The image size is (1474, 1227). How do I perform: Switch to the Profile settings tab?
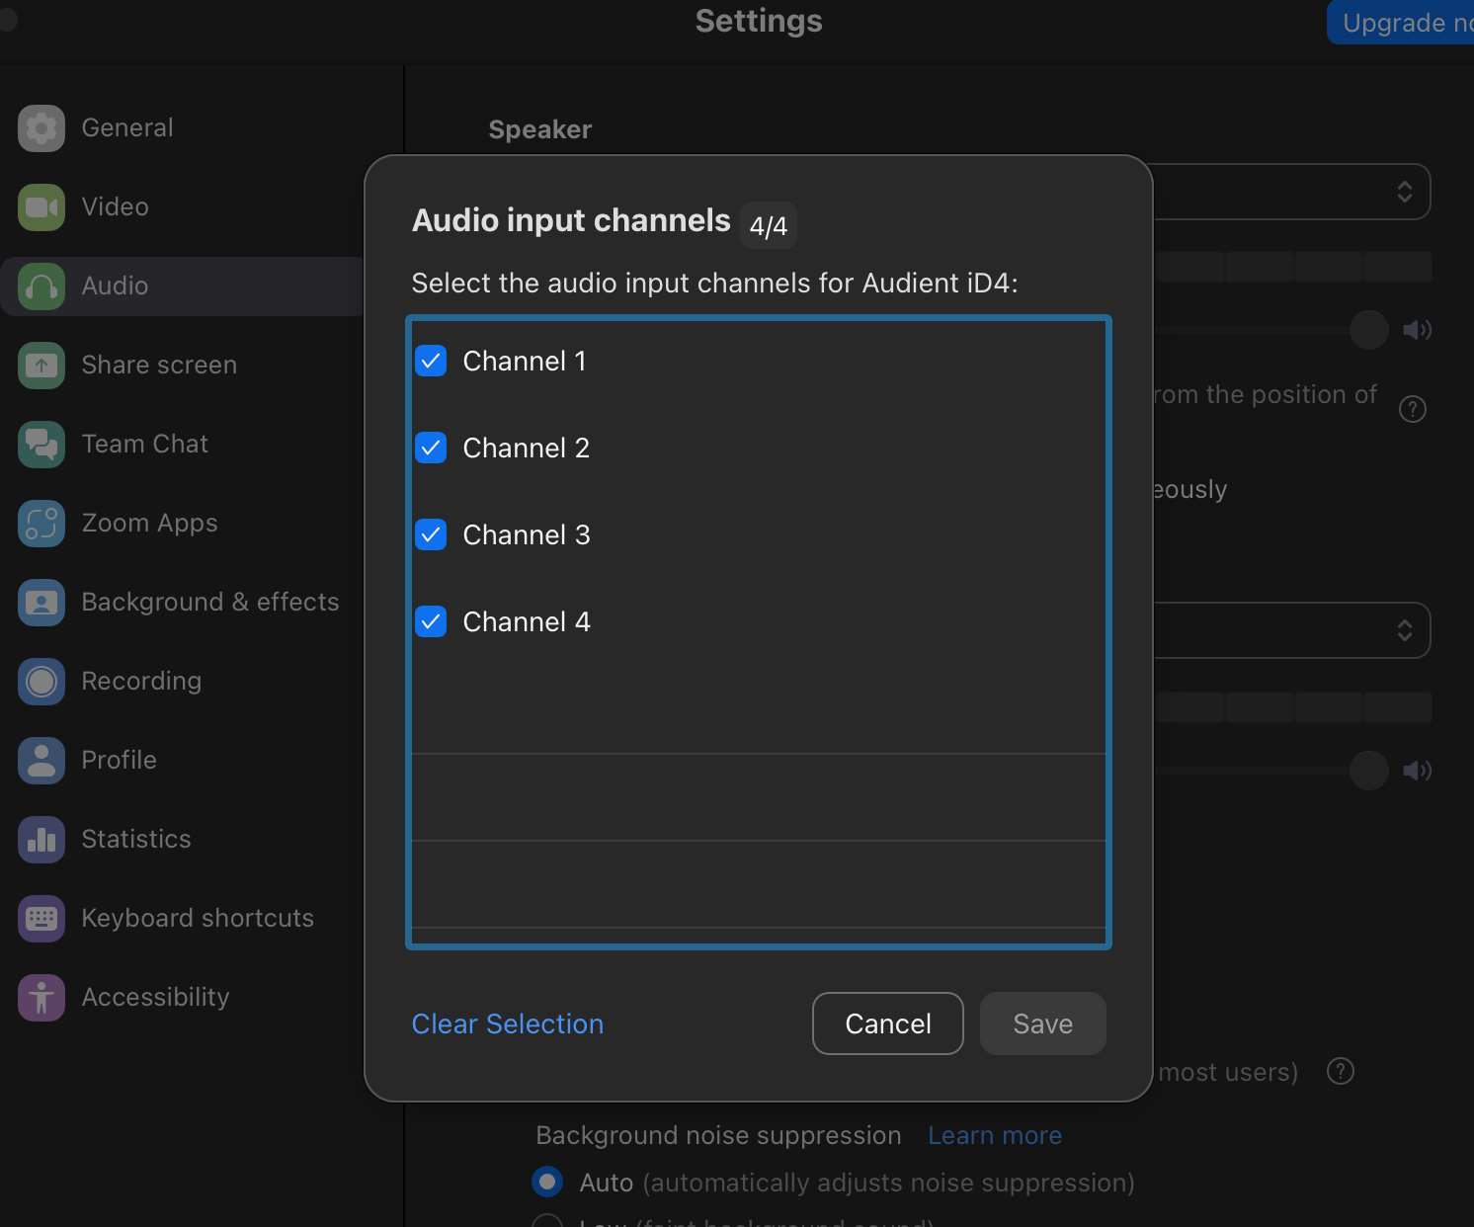pyautogui.click(x=119, y=761)
